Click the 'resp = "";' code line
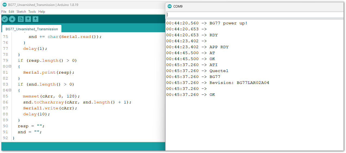 [x=31, y=126]
